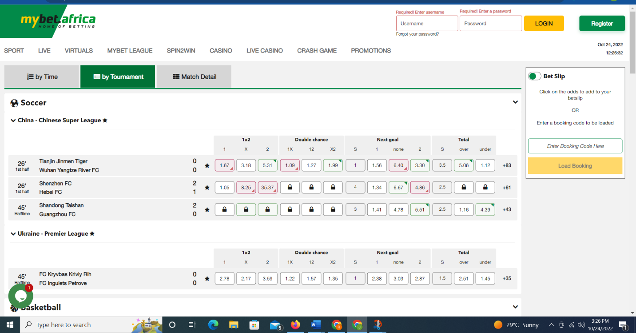
Task: Click the yellow LOGIN button
Action: point(544,24)
